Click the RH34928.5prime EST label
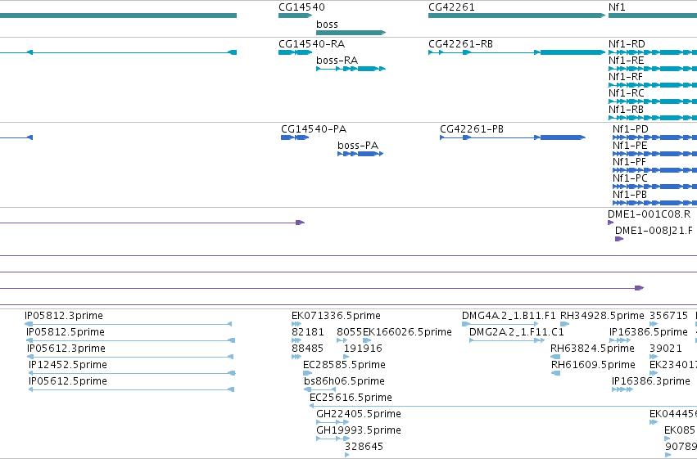697x459 pixels. click(602, 316)
